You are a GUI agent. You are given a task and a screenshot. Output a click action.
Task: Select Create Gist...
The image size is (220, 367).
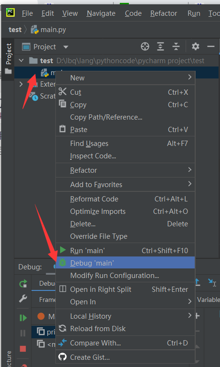point(125,357)
